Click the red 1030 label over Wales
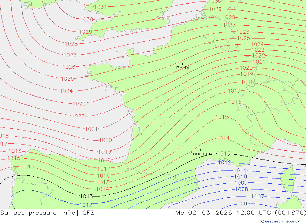Viewport: 306px width, 224px height. pyautogui.click(x=87, y=20)
